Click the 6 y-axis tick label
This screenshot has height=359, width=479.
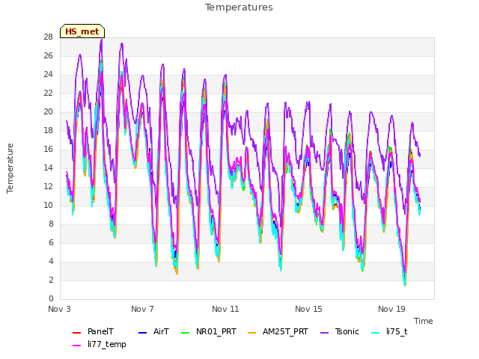tap(51, 242)
